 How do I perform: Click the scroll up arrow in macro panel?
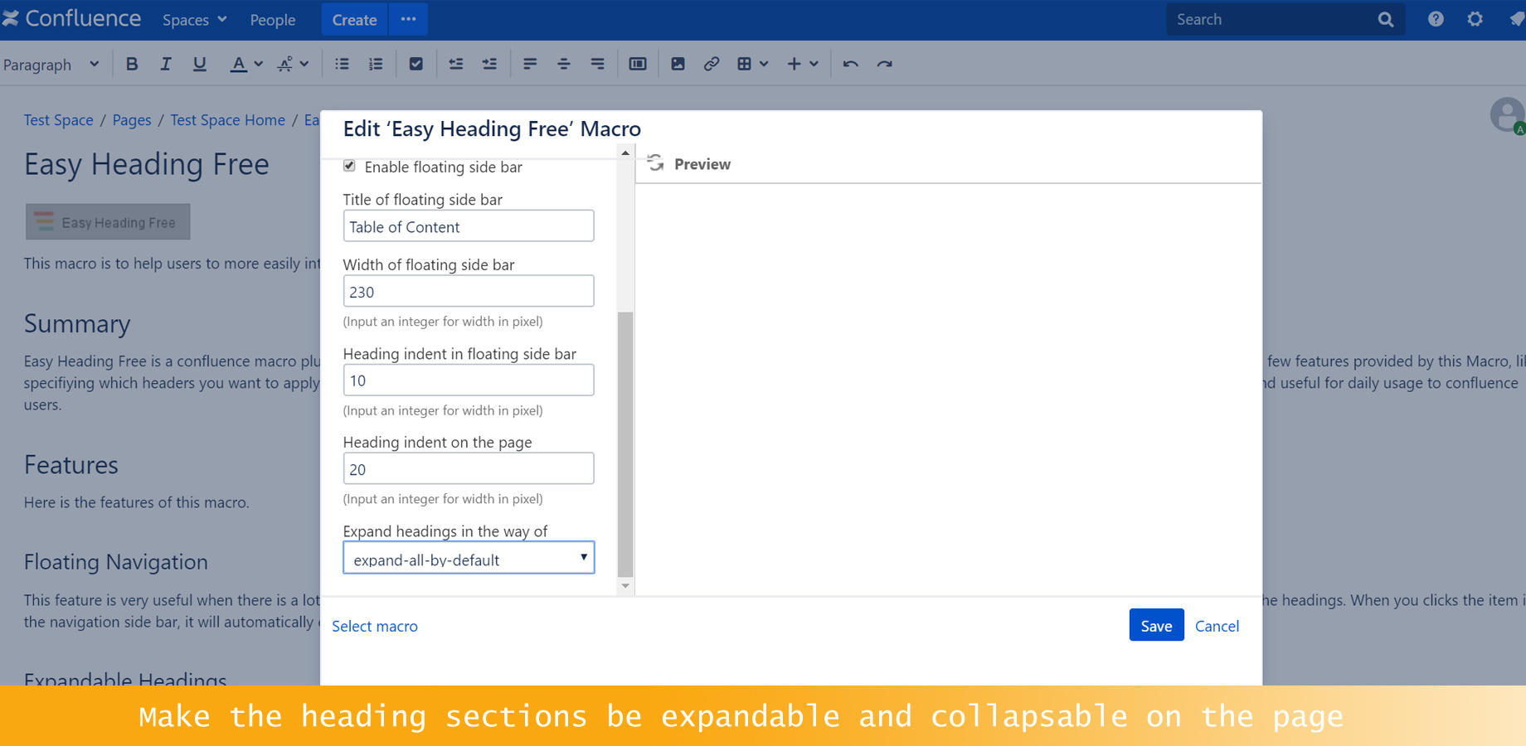(625, 153)
